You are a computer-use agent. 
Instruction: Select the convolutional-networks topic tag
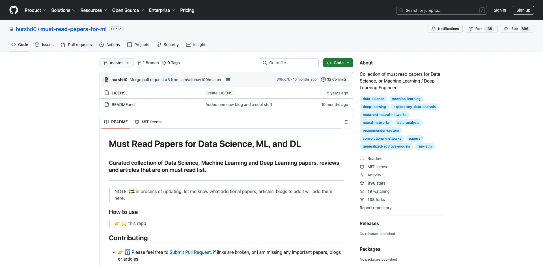pos(382,139)
